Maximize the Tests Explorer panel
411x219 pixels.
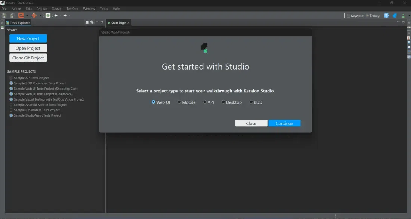click(102, 22)
